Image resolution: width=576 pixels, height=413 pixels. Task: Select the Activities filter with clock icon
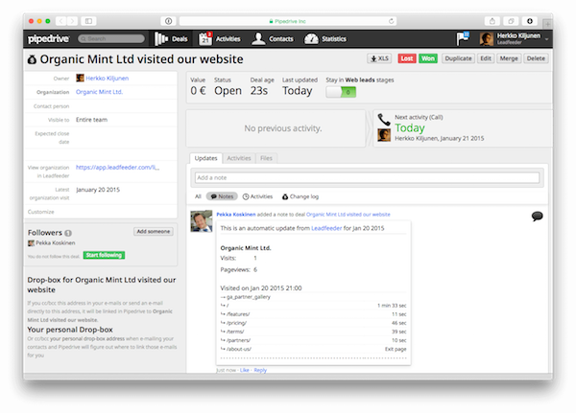(257, 196)
